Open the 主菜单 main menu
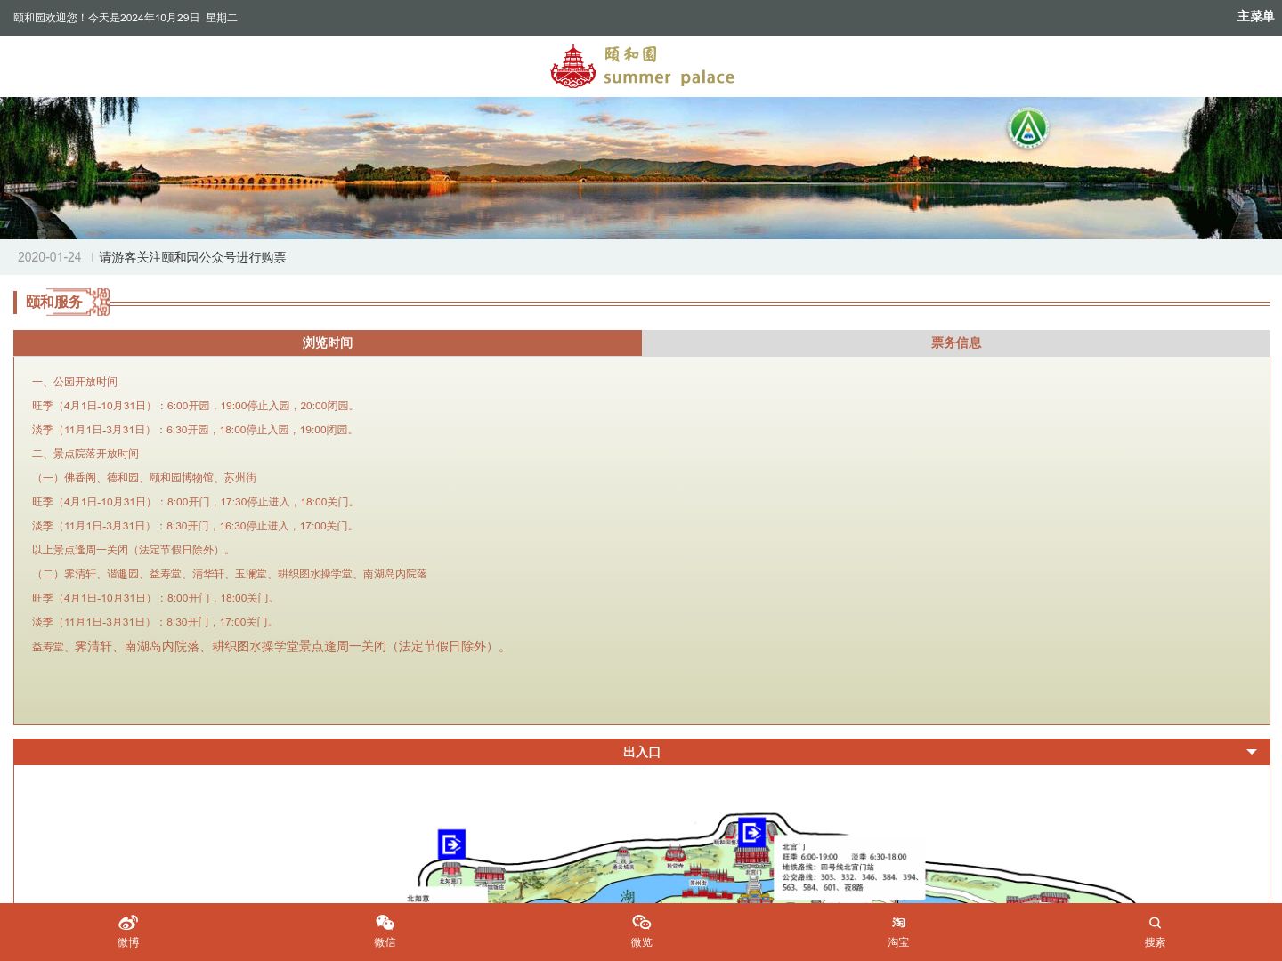The height and width of the screenshot is (961, 1282). 1255,17
